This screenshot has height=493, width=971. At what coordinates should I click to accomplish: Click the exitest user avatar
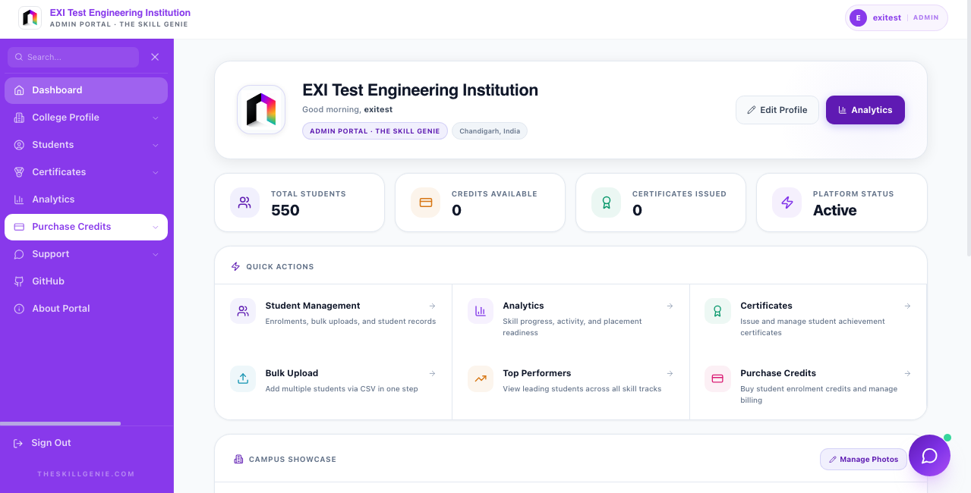858,18
